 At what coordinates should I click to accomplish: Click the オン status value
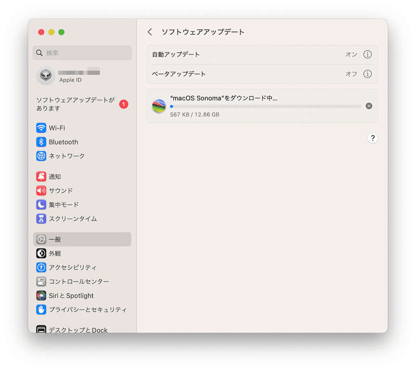[x=352, y=55]
